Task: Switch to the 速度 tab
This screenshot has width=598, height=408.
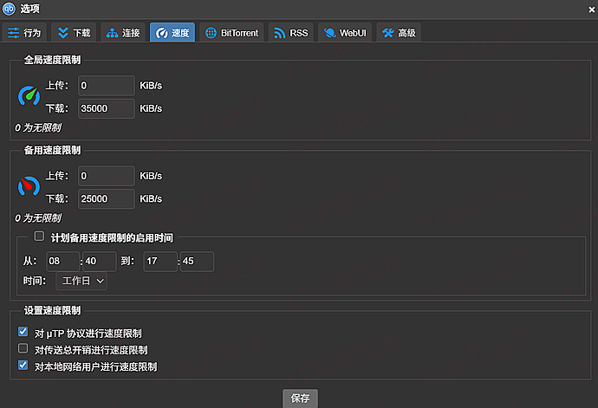Action: [x=172, y=33]
